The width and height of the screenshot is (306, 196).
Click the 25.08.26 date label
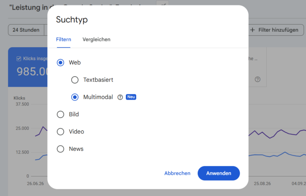coord(262,183)
